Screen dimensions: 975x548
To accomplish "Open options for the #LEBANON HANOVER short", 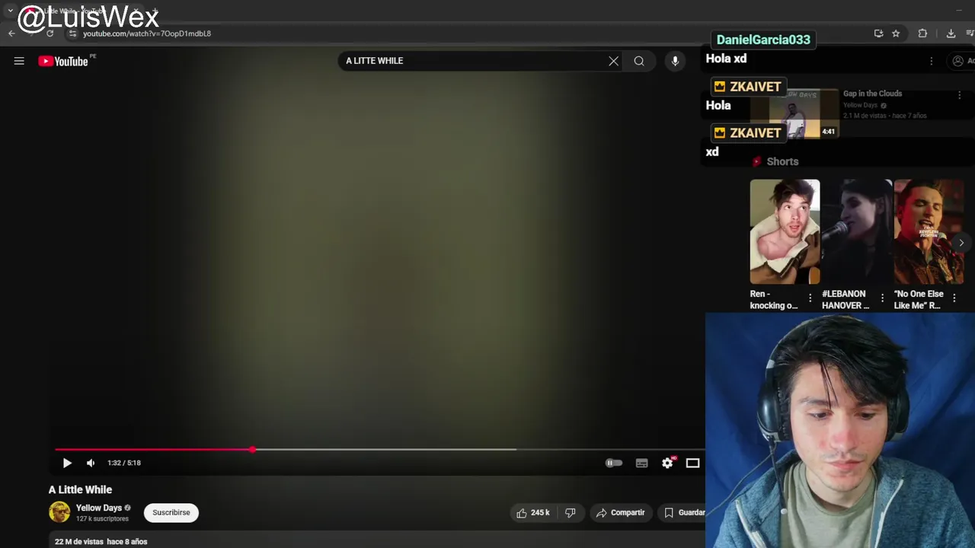I will 882,298.
